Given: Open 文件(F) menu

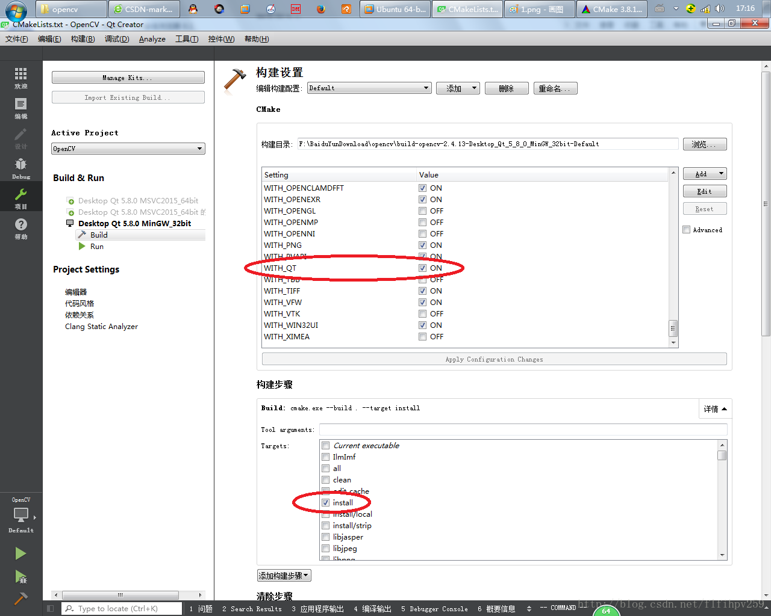Looking at the screenshot, I should point(17,39).
